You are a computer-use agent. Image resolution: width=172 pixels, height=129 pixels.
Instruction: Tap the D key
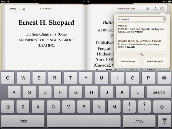point(45,92)
